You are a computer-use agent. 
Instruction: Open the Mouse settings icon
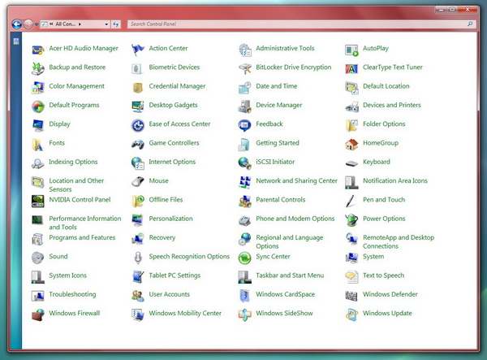click(x=138, y=181)
